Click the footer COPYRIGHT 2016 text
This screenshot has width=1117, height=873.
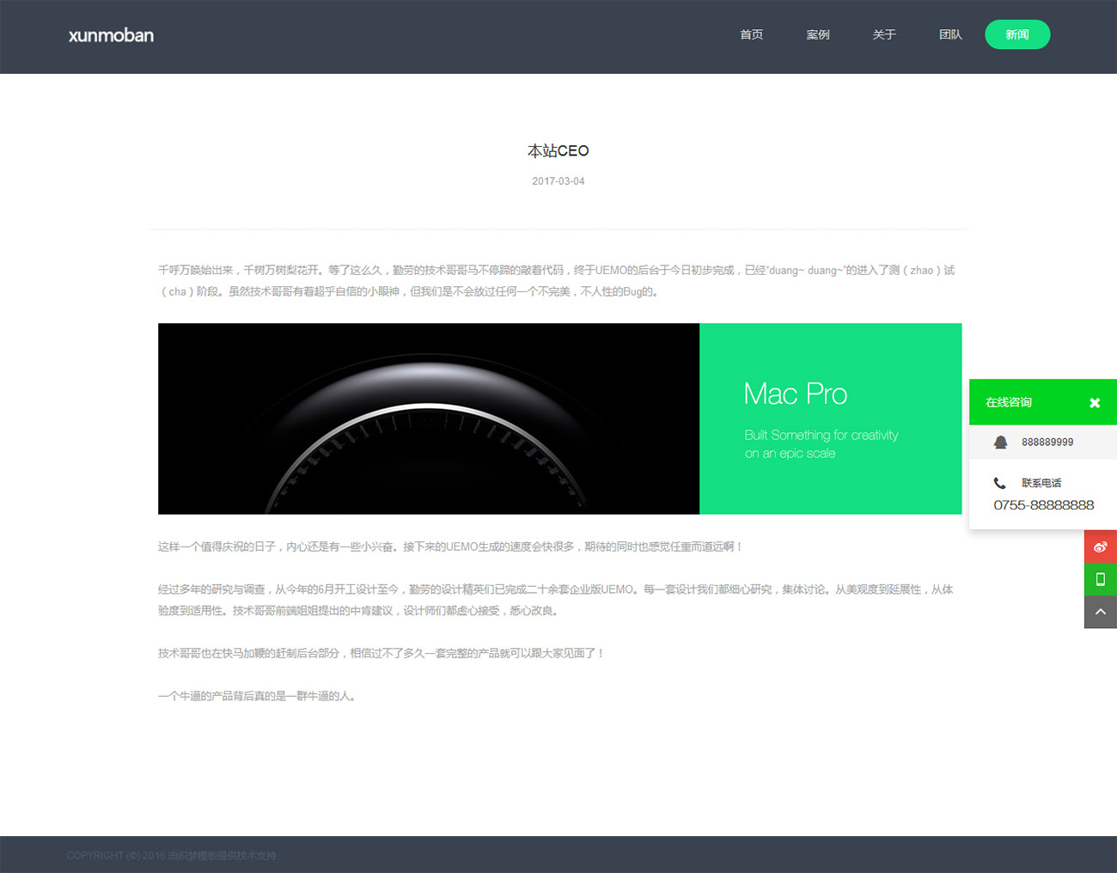[171, 856]
